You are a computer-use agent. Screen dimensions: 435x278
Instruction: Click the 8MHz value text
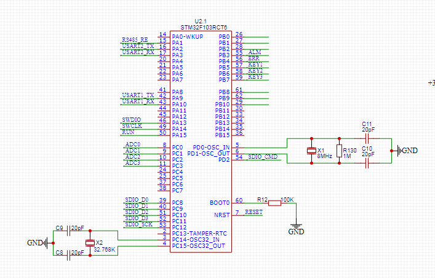pos(325,156)
